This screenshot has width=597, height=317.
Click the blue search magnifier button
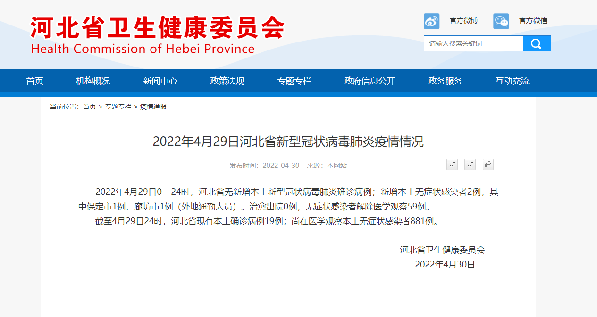(x=537, y=43)
